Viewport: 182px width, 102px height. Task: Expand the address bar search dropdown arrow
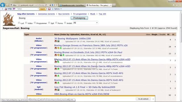[x=48, y=5]
